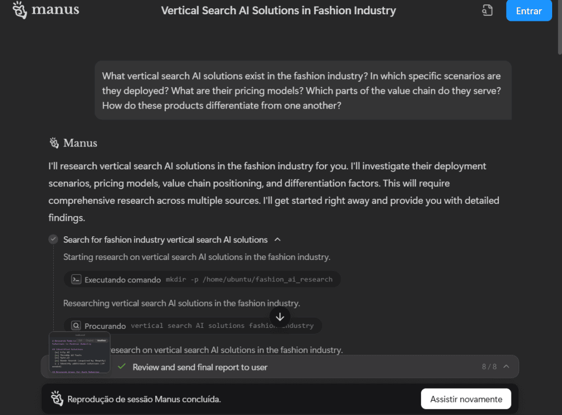Click the completed-step check circle icon

[53, 240]
